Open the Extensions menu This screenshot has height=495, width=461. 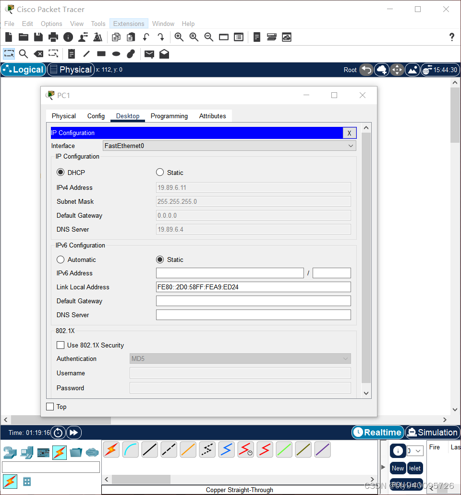(x=129, y=24)
